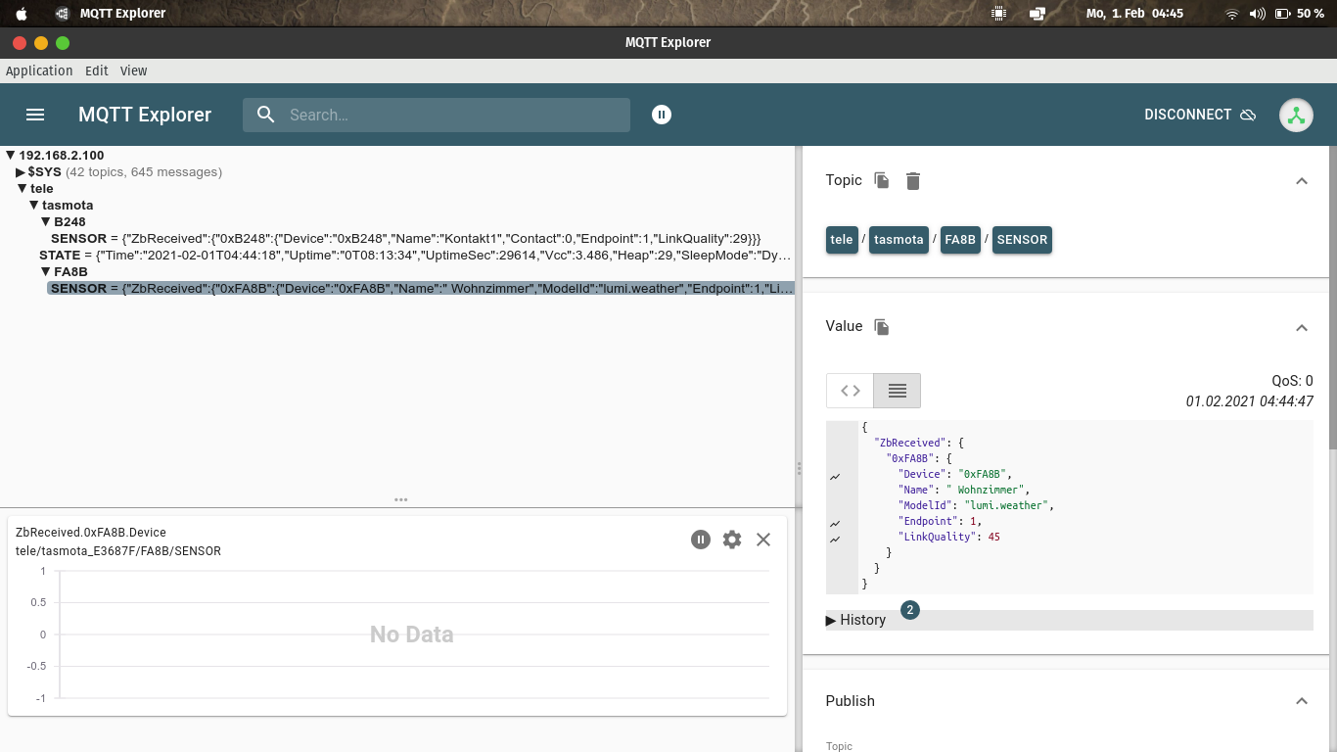Open the hamburger navigation menu
The height and width of the screenshot is (752, 1337).
35,115
